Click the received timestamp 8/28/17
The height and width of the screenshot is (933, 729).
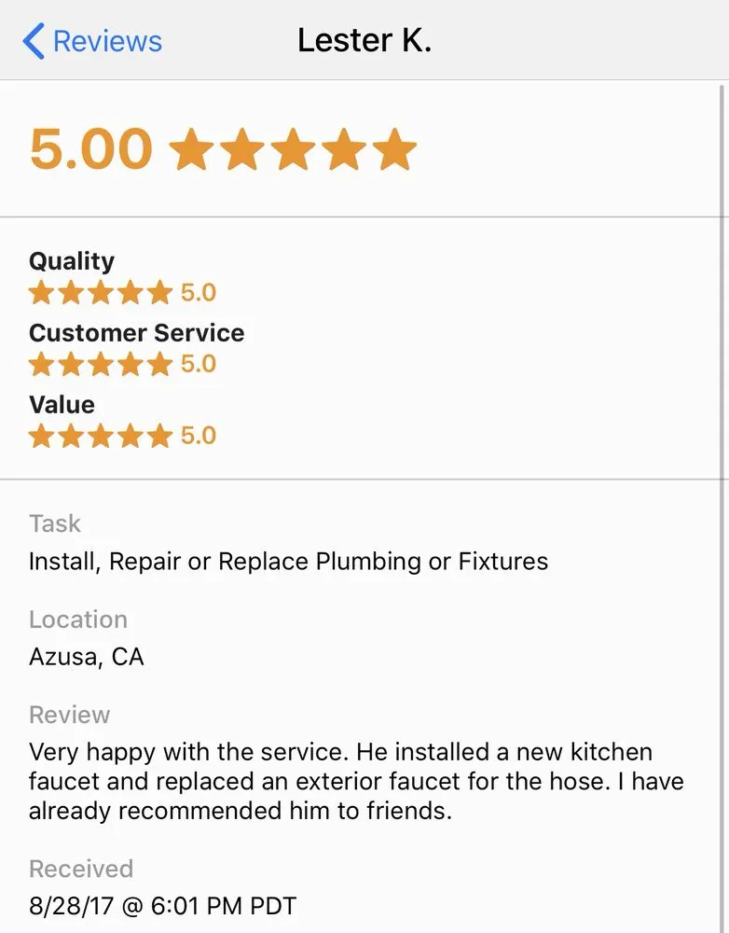point(161,905)
